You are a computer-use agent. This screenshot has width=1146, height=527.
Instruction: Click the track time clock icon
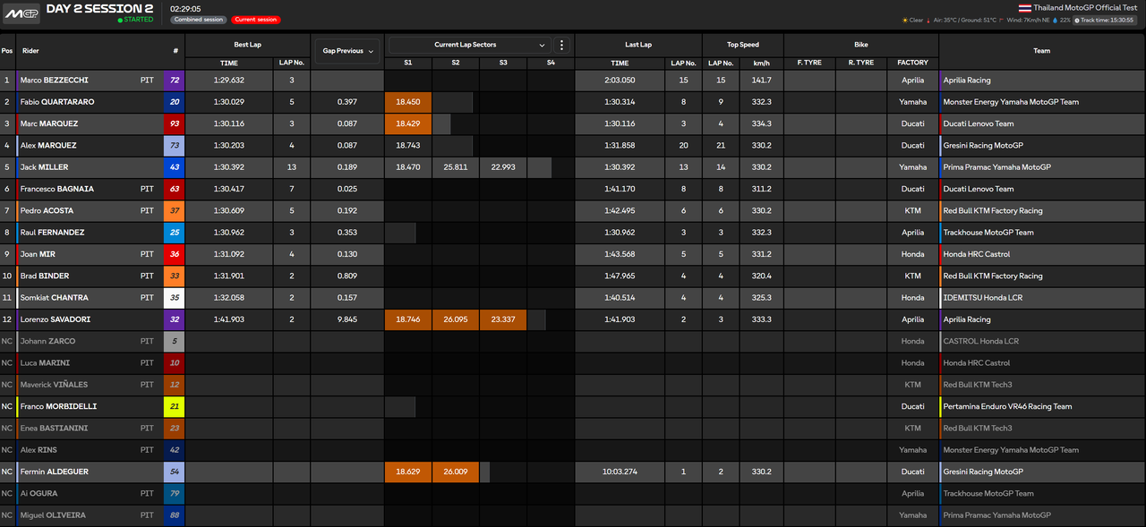point(1077,20)
